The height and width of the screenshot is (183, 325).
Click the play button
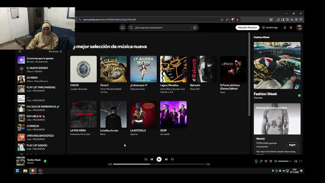coord(159,159)
